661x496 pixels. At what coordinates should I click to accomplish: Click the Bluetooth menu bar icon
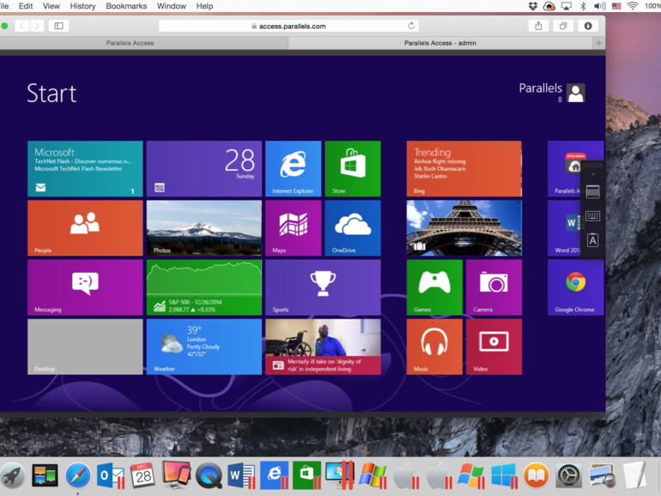(x=583, y=6)
